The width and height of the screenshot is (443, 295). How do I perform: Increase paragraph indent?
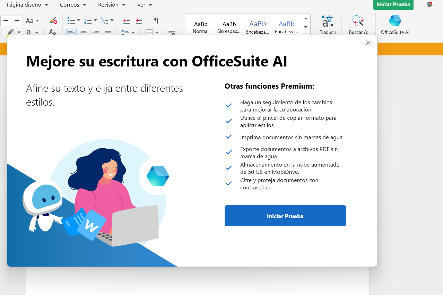pyautogui.click(x=139, y=21)
